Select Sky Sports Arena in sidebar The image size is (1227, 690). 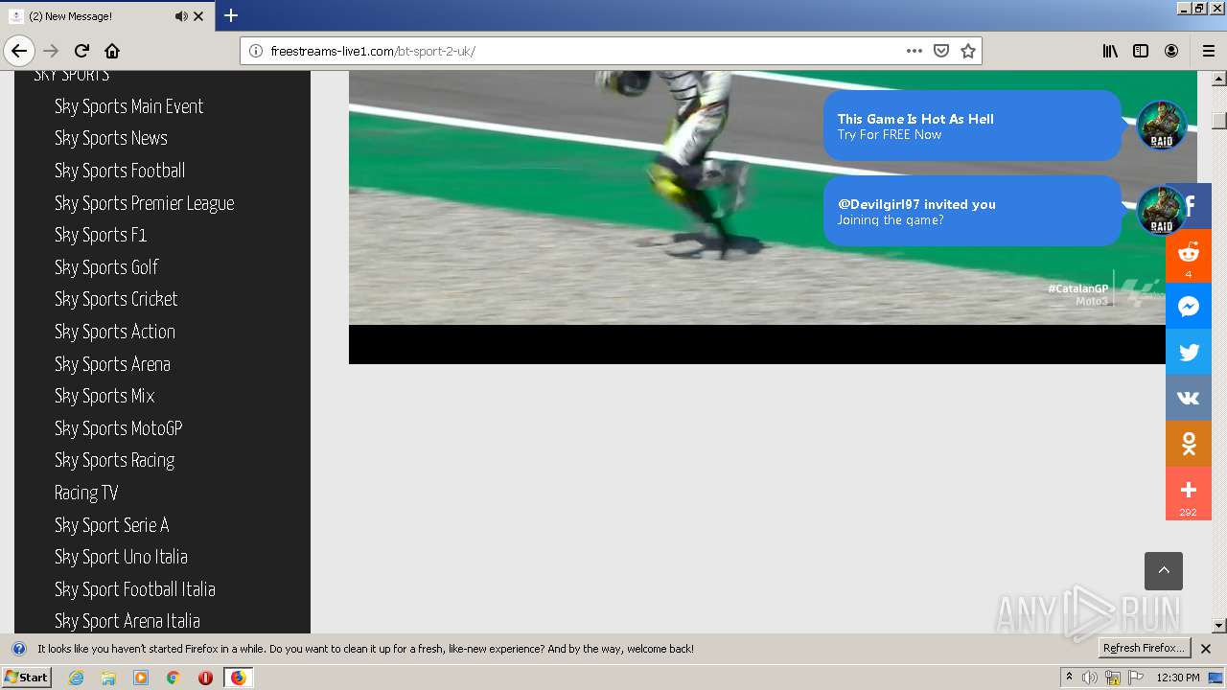[112, 364]
